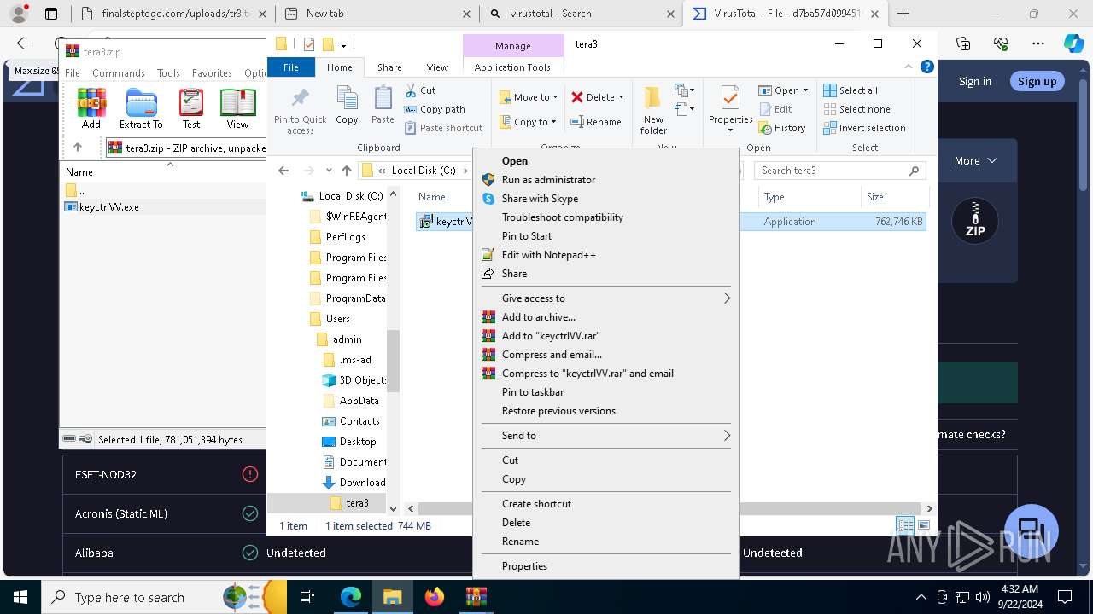
Task: Open Explorer help question mark icon
Action: pyautogui.click(x=927, y=67)
